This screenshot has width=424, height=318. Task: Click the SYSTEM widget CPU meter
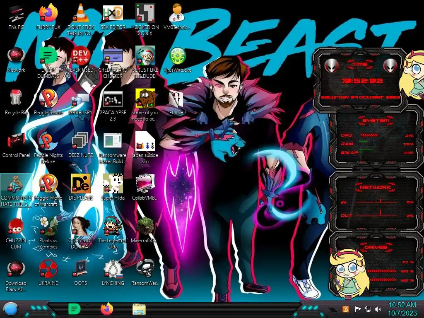pos(377,135)
